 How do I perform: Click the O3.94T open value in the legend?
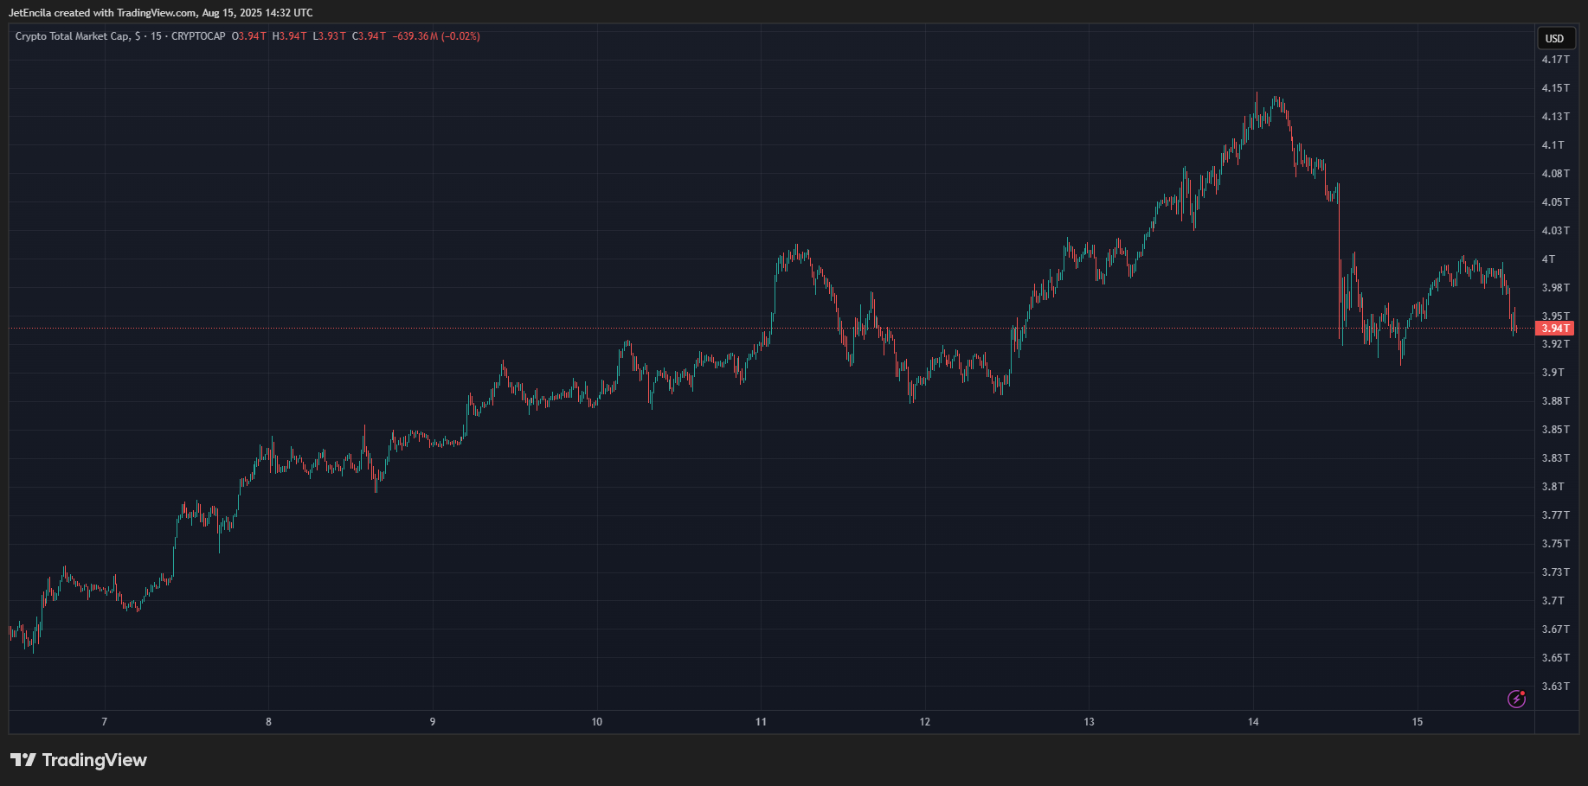250,36
